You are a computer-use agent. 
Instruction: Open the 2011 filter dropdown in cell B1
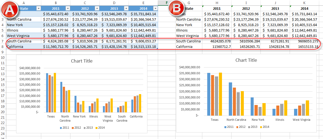[x=68, y=8]
